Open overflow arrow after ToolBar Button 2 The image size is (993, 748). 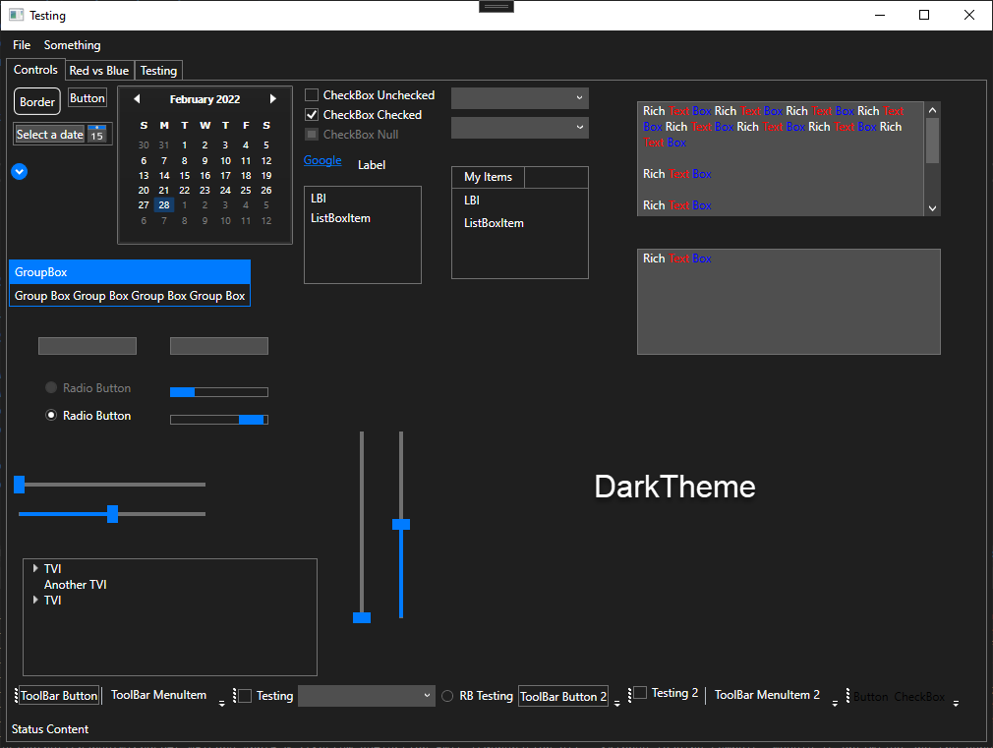(x=616, y=703)
